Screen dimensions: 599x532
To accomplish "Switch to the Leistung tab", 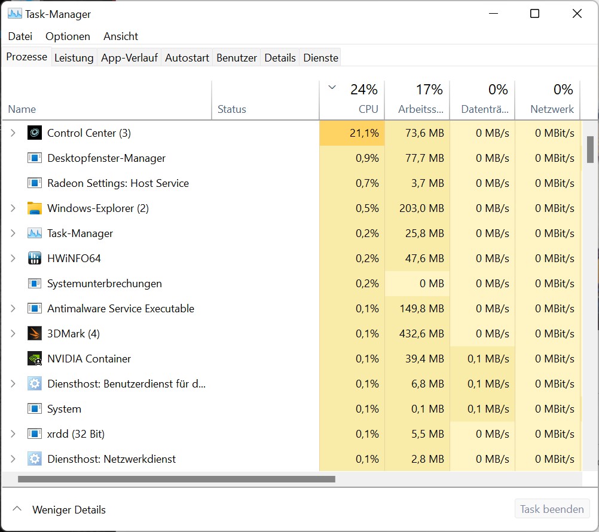I will (74, 58).
